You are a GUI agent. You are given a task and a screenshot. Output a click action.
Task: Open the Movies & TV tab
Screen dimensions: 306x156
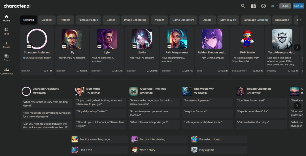click(x=228, y=20)
